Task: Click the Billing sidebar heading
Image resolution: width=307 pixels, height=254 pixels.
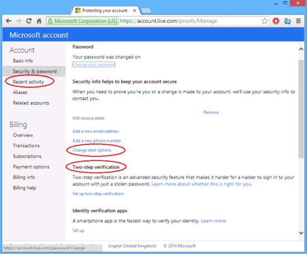Action: [18, 124]
